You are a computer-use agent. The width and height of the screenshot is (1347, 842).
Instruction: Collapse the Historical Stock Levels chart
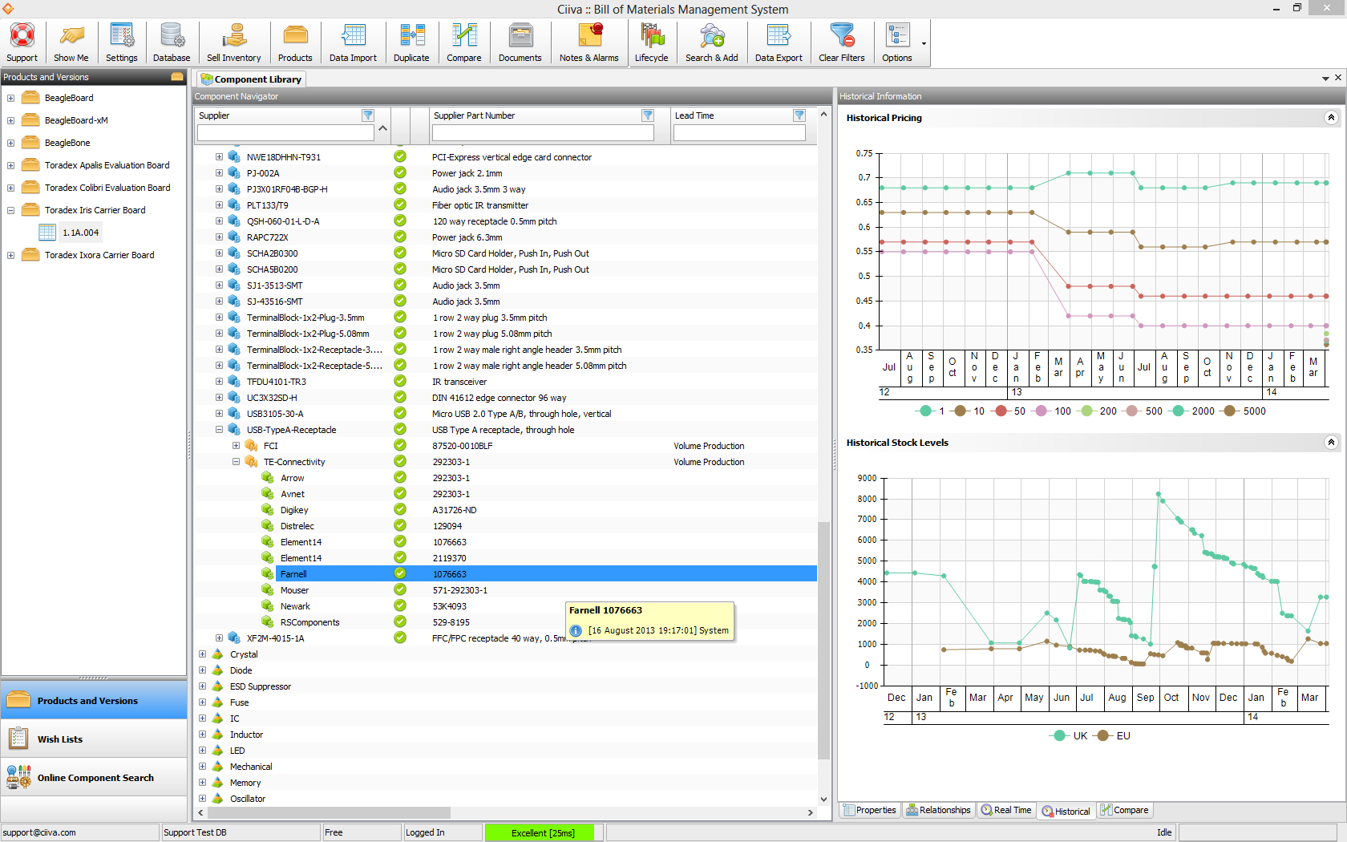pos(1332,442)
